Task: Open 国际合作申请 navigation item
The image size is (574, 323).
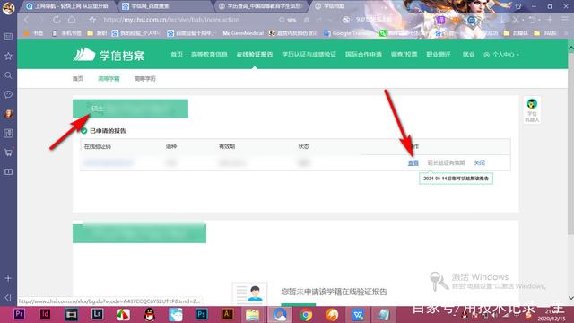Action: 363,54
